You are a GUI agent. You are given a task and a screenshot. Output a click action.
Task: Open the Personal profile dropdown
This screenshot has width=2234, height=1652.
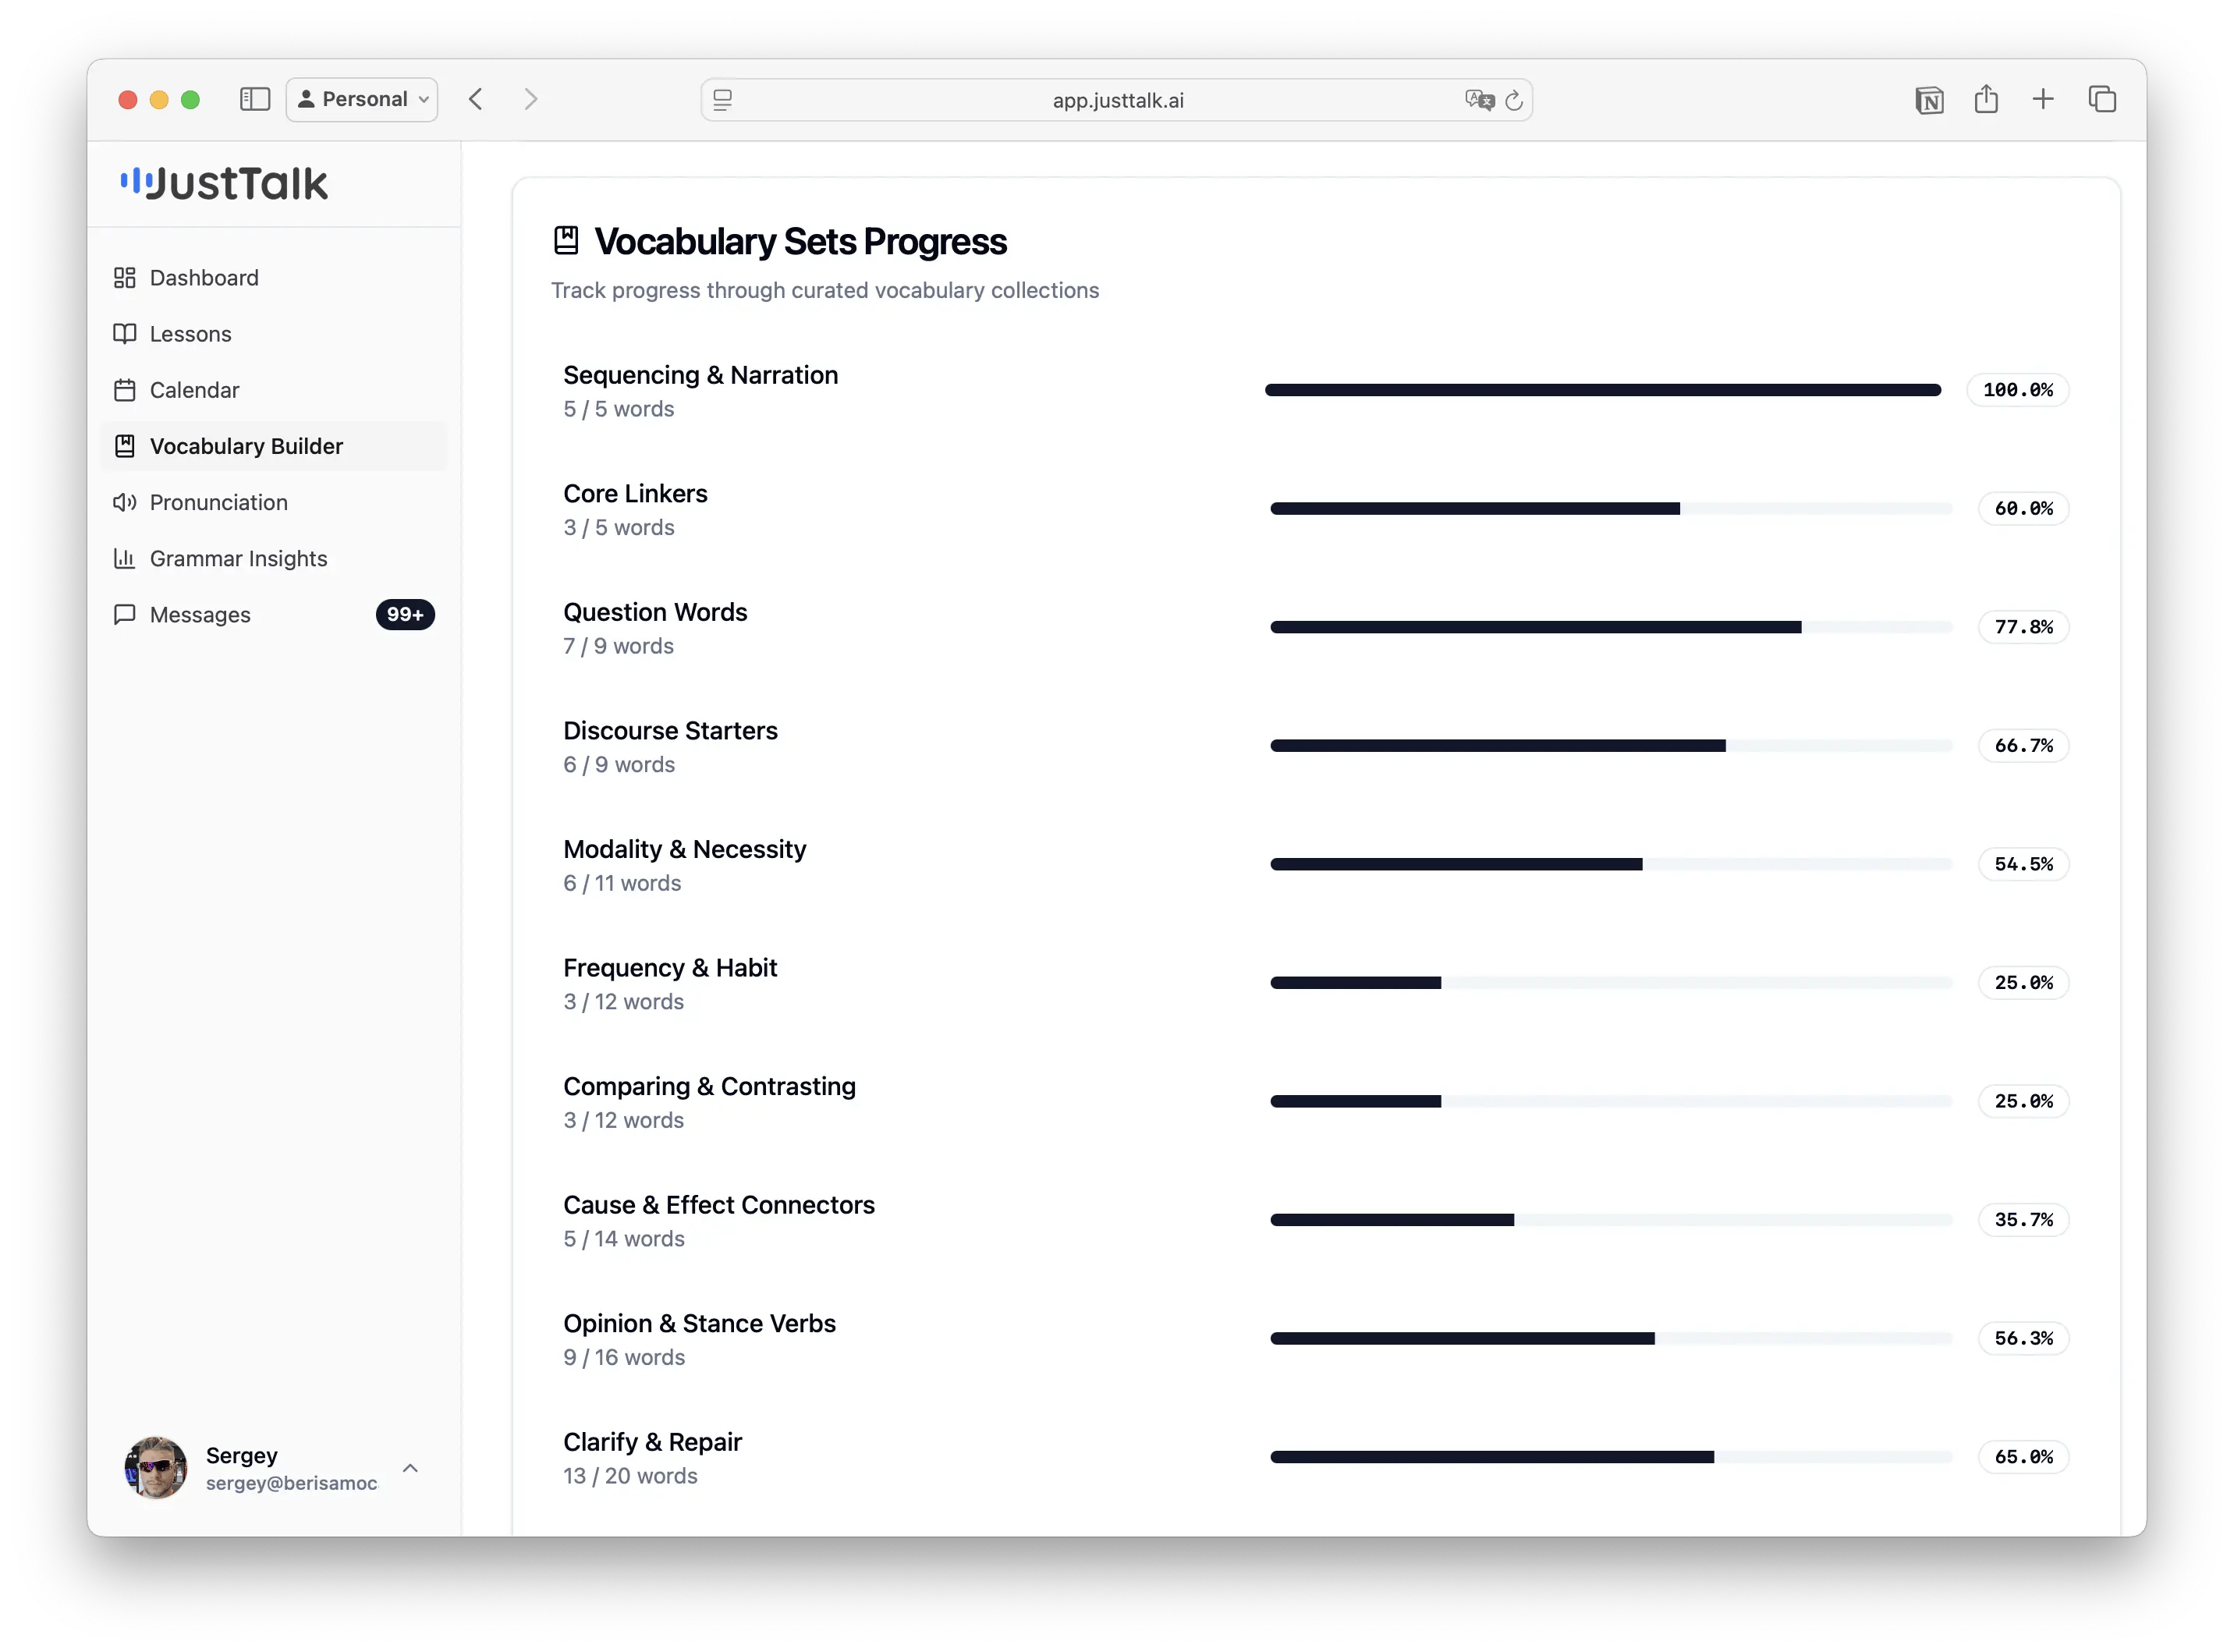coord(362,99)
